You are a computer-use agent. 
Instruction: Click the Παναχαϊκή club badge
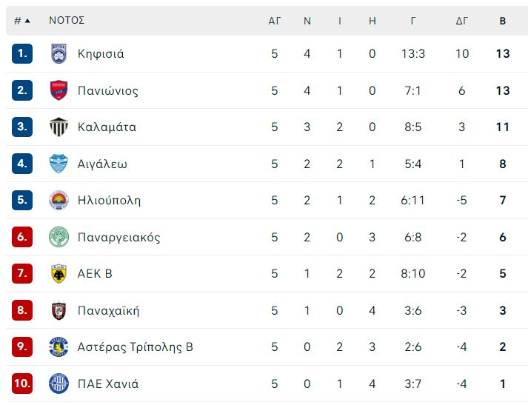pos(59,310)
